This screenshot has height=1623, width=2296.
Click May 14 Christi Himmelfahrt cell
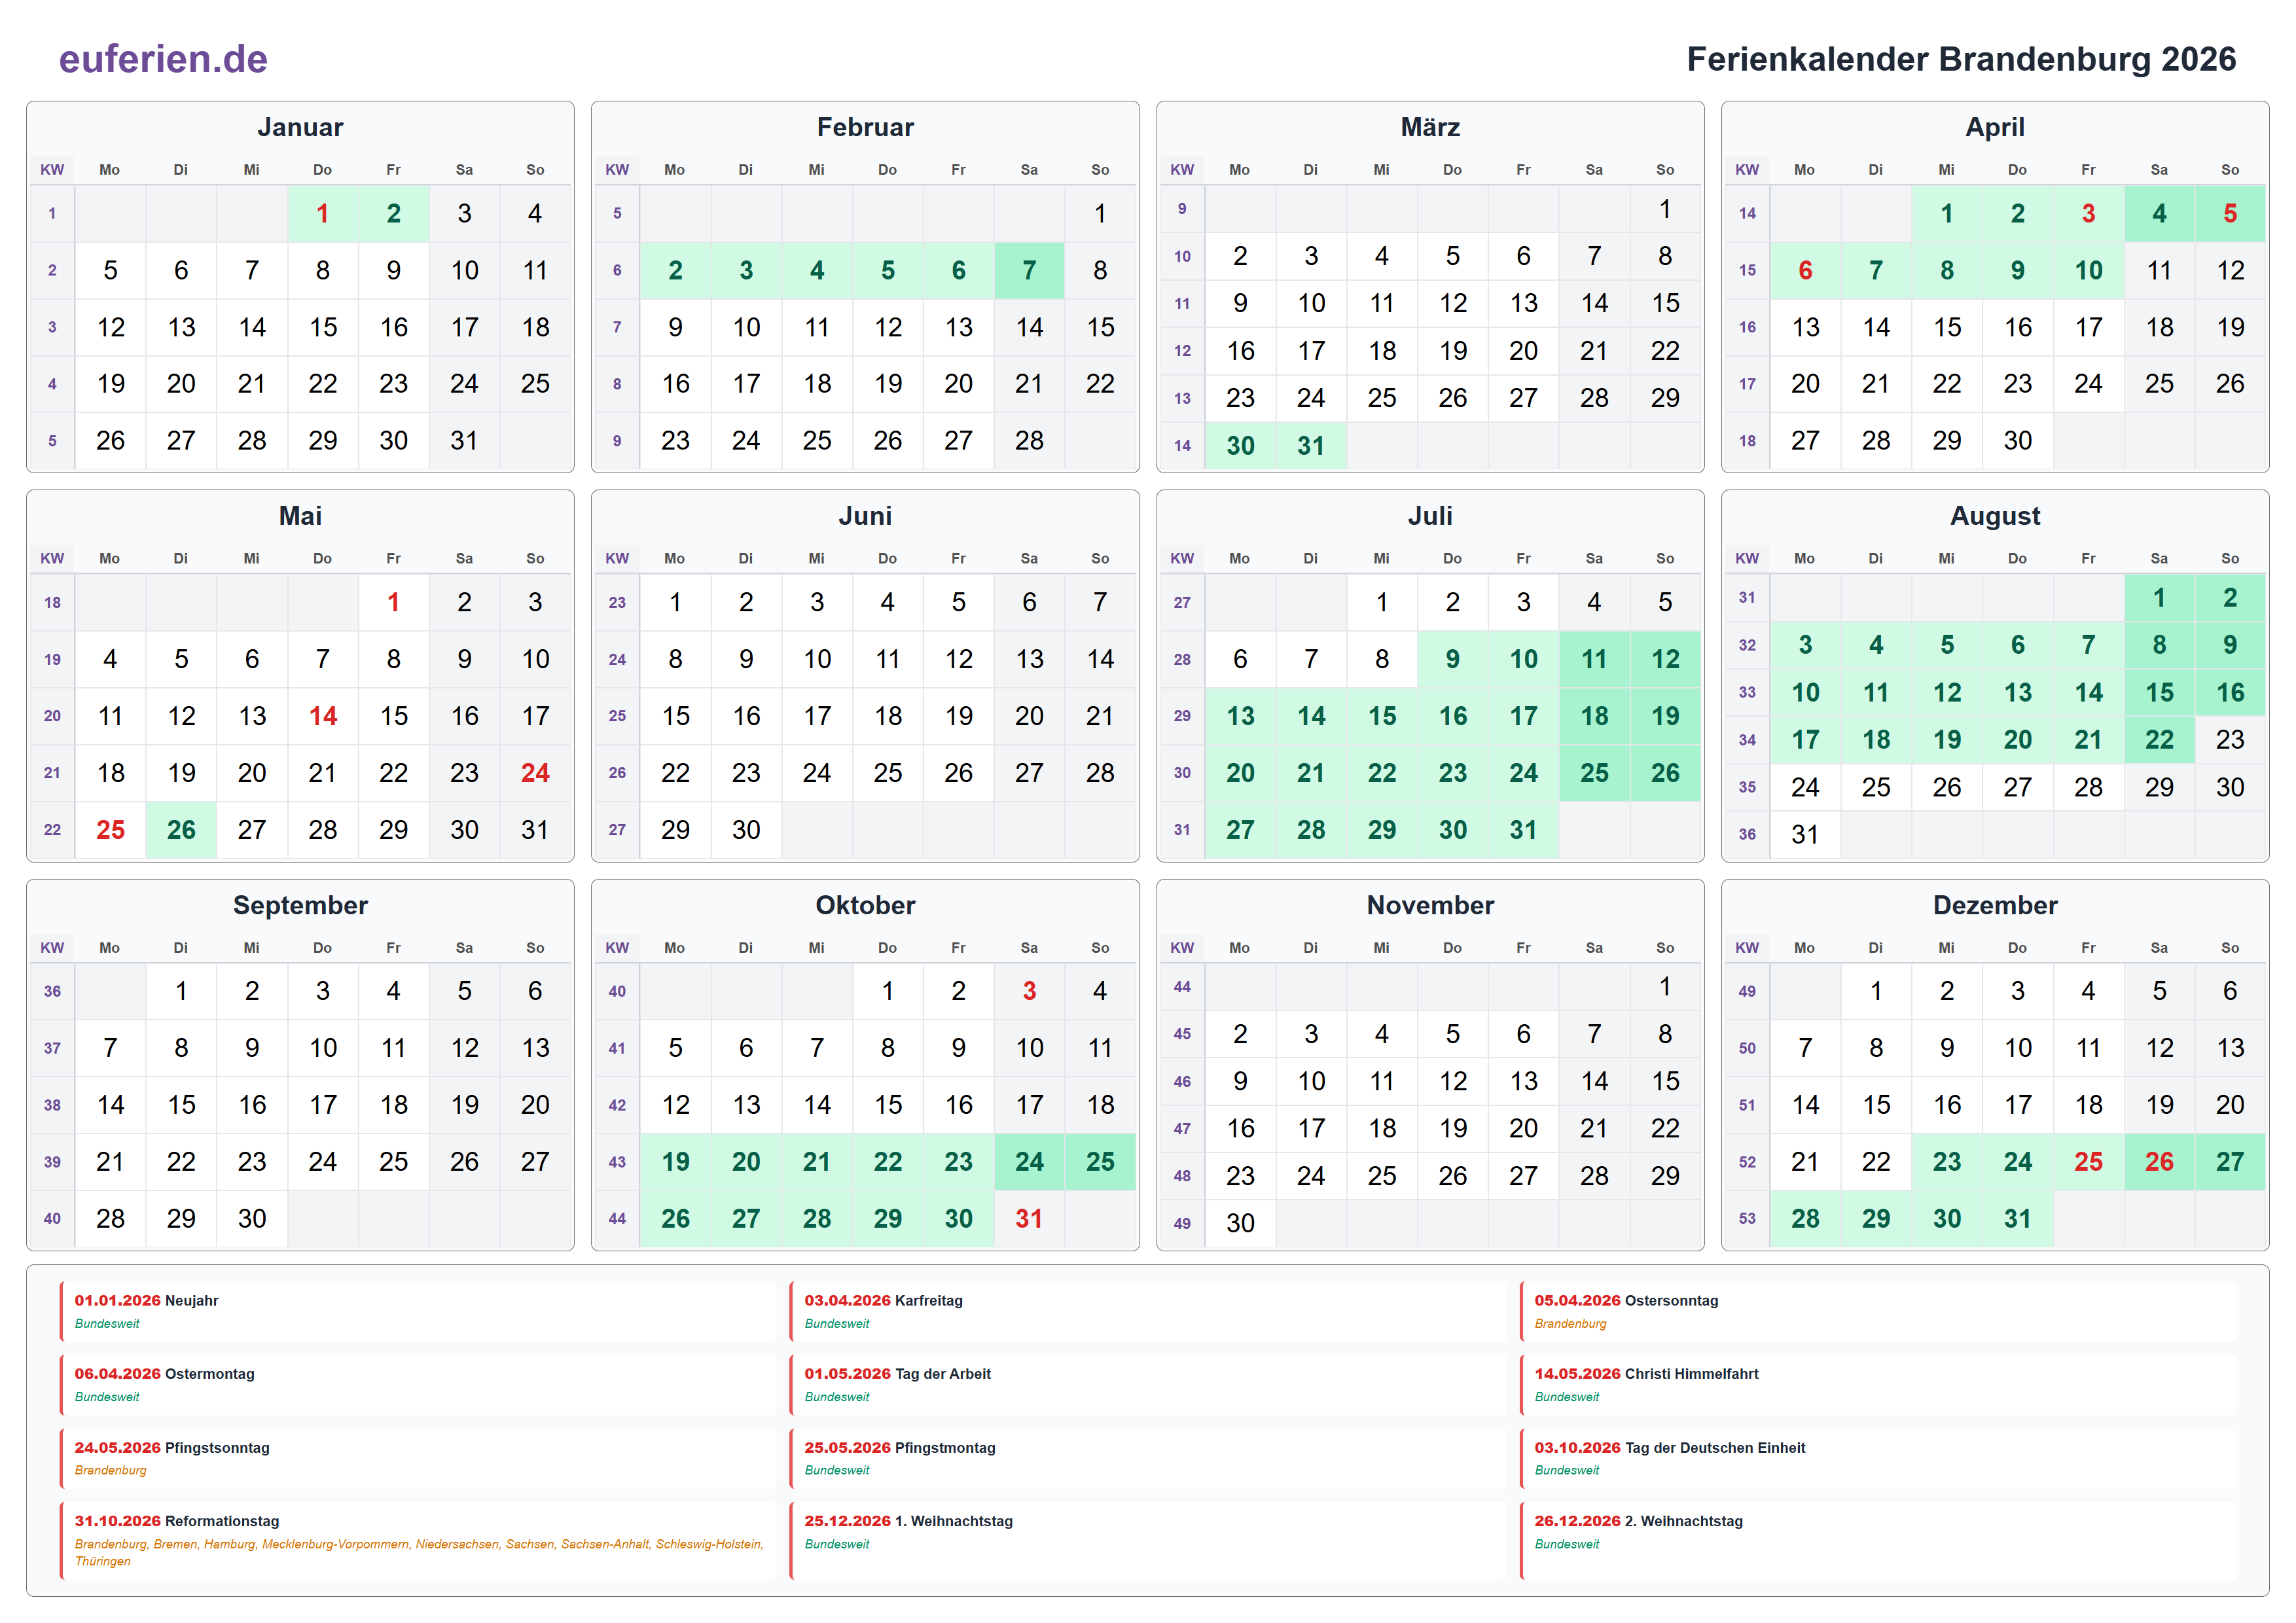(322, 716)
